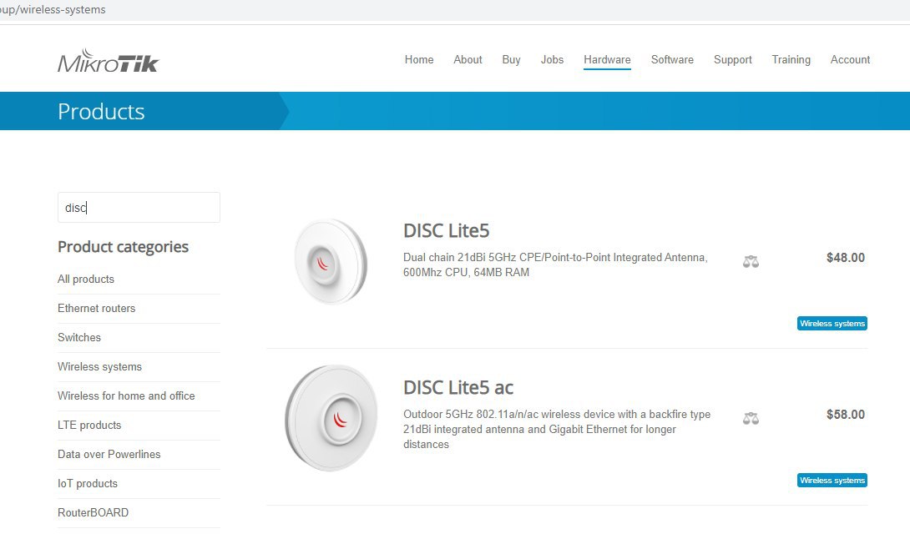Screen dimensions: 910x534
Task: Click compare scales icon for DISC Lite5 ac
Action: [x=751, y=418]
